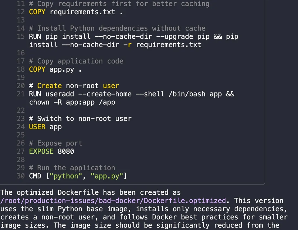
Task: Click the sentence 'The optimized Dockerfile has been created as'
Action: [x=90, y=193]
